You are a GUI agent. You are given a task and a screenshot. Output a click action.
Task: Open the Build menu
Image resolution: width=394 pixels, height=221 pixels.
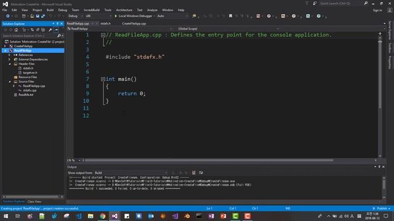pyautogui.click(x=50, y=10)
